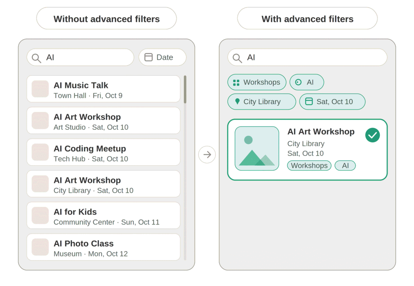The height and width of the screenshot is (286, 414).
Task: Click the thumbnail beside AI Photo Class
Action: 40,247
